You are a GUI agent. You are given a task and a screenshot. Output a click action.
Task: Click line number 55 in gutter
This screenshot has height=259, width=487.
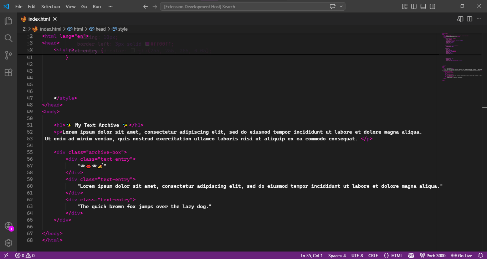point(30,152)
